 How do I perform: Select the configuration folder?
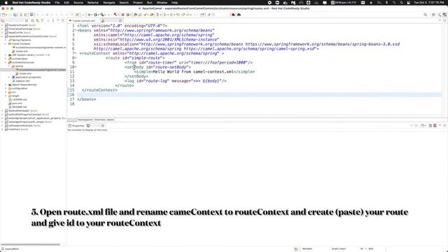[20, 88]
